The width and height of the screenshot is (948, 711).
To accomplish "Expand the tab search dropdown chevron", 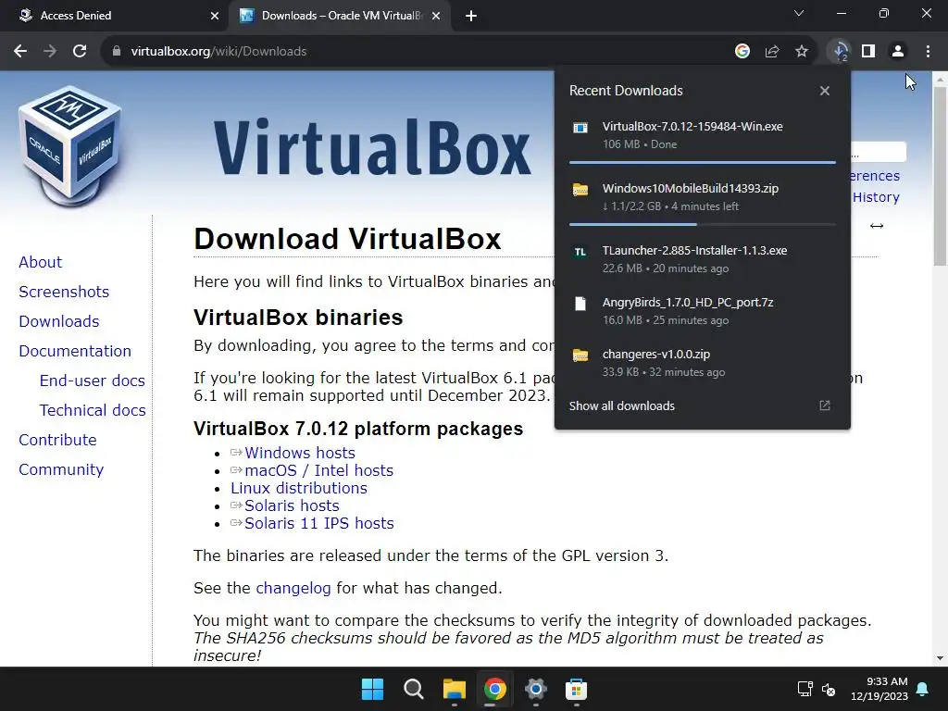I will click(799, 13).
